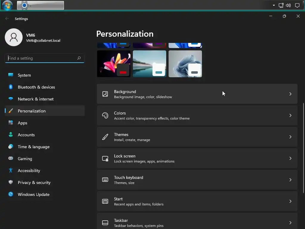305x229 pixels.
Task: Open the Background image, color, slideshow row
Action: pos(197,94)
